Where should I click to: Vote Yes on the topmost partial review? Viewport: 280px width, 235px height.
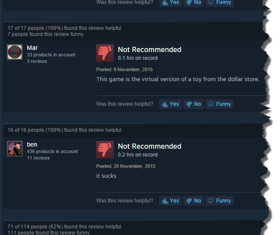(170, 3)
